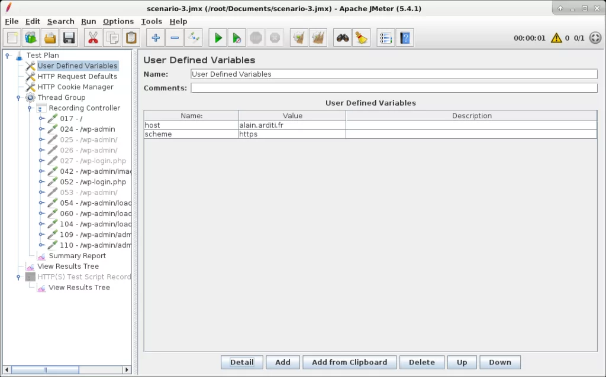Screen dimensions: 606x377
Task: Open the Run menu
Action: [x=88, y=21]
